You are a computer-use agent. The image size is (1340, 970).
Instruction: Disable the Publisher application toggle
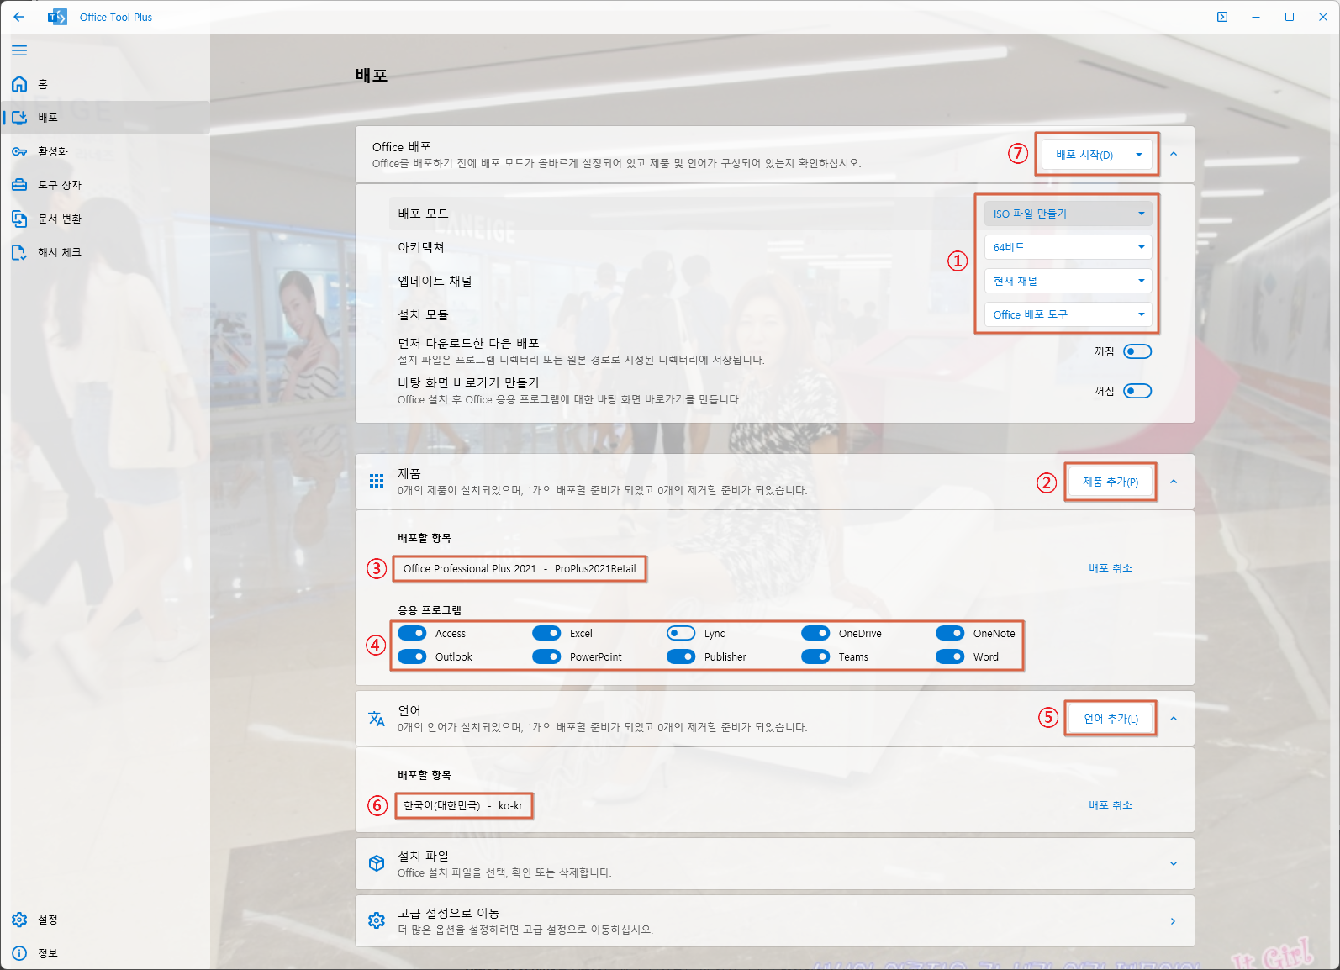[681, 656]
